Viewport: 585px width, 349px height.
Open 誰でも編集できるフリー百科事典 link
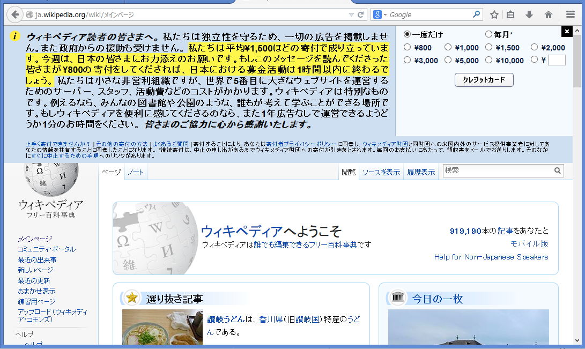[305, 244]
